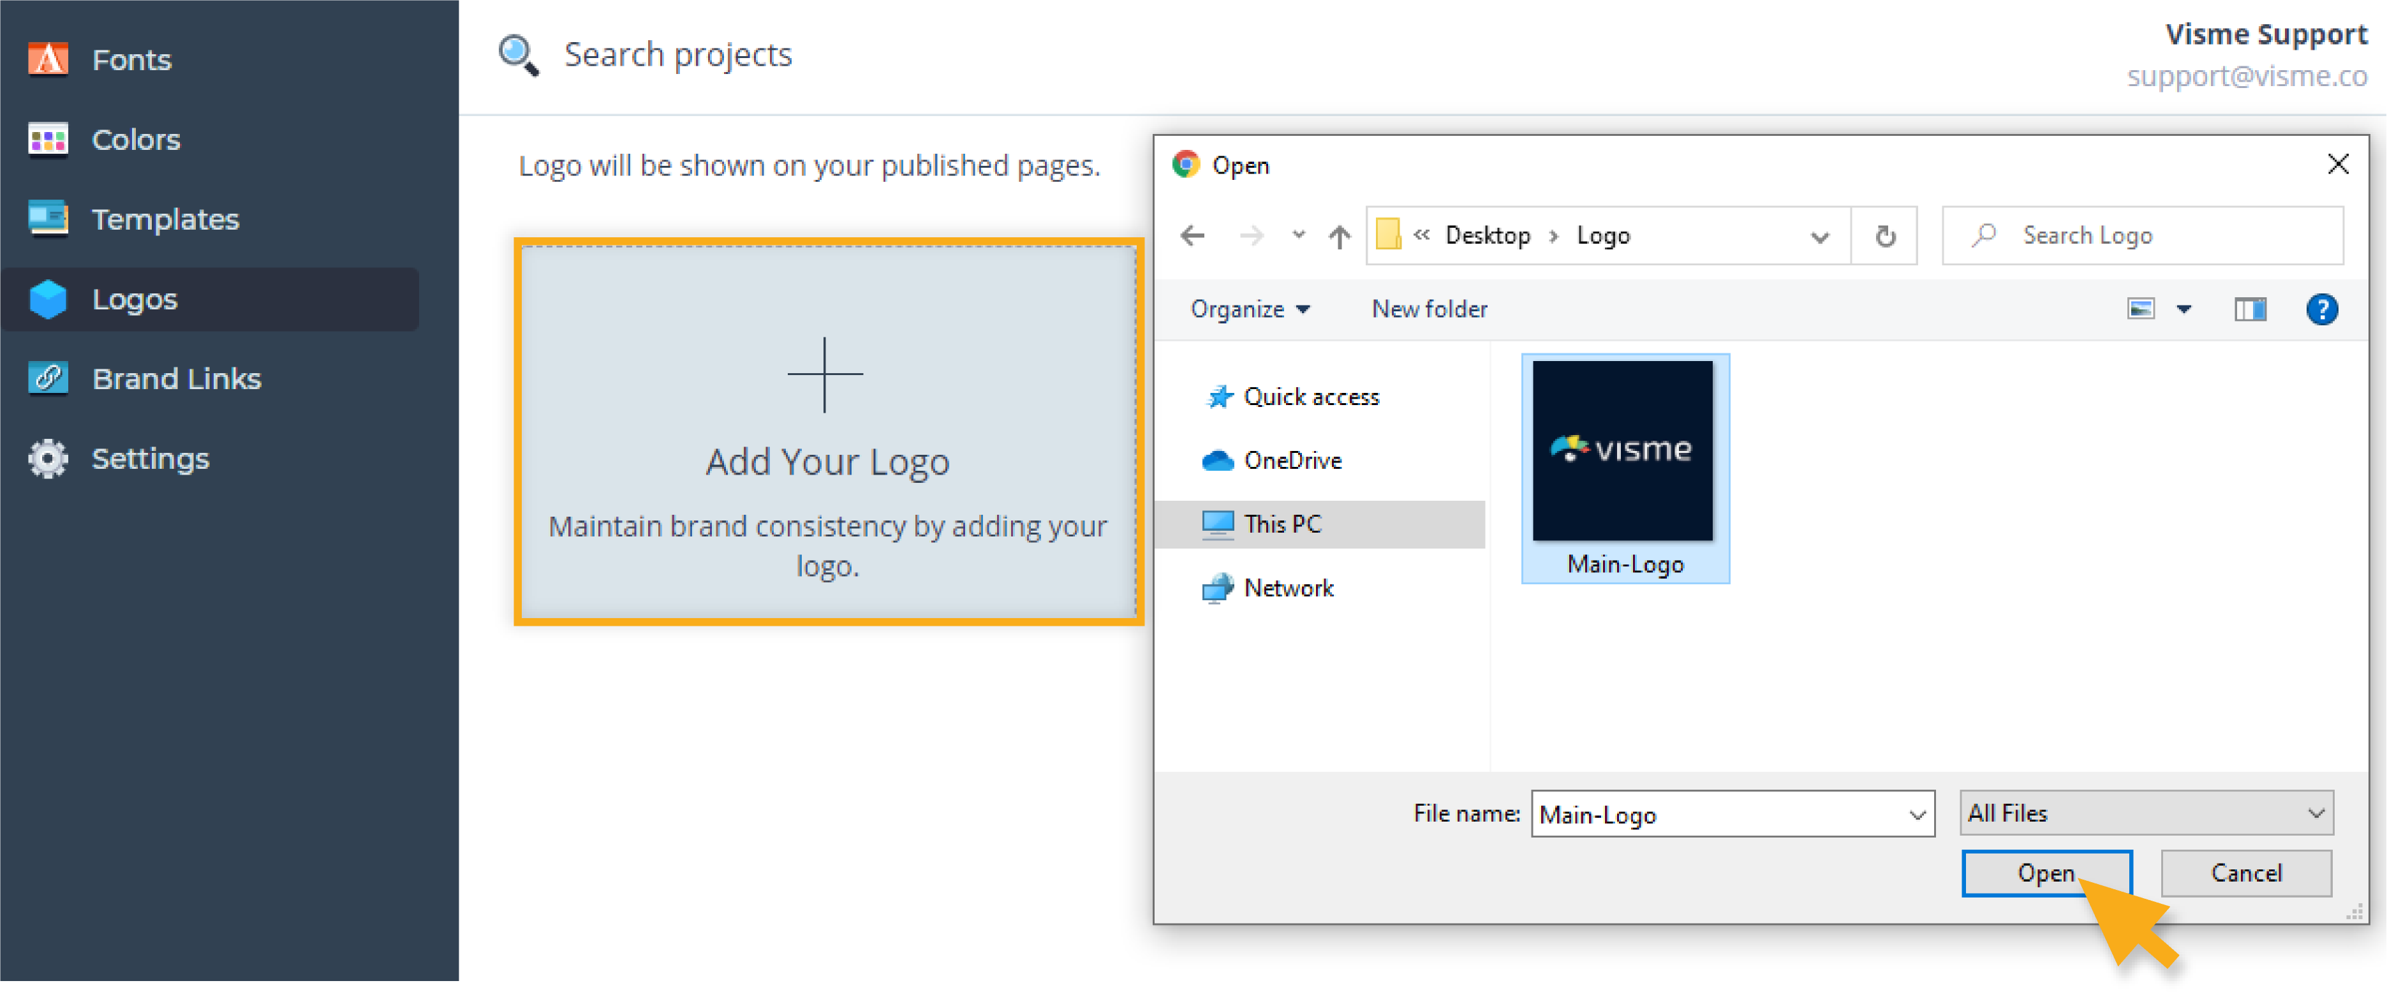Click the Cancel button

pos(2246,873)
